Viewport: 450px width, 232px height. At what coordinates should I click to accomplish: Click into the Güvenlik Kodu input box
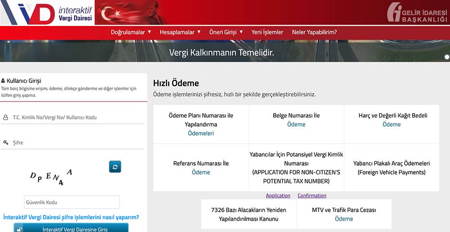pos(72,202)
